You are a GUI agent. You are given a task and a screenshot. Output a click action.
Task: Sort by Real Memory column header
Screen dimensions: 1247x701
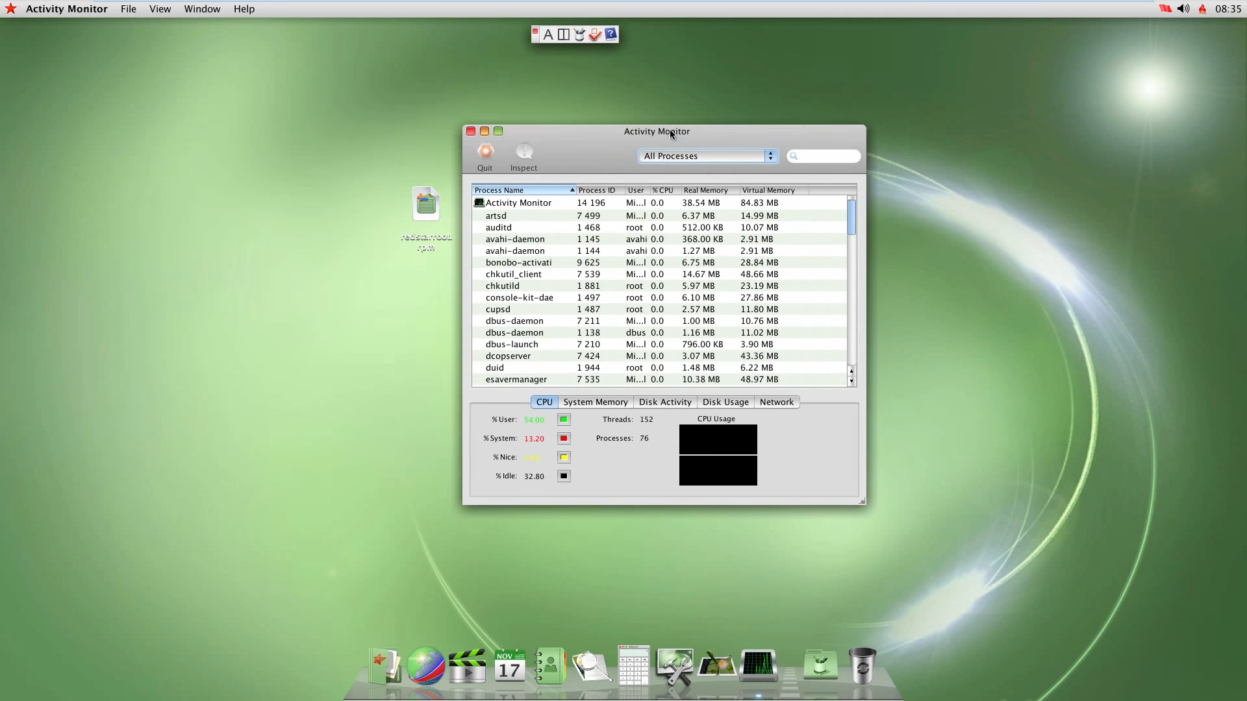(709, 190)
